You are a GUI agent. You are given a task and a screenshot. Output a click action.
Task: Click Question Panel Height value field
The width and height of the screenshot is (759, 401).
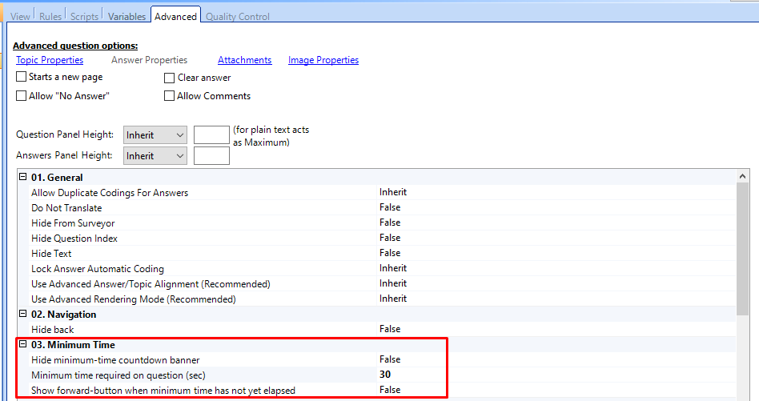211,135
